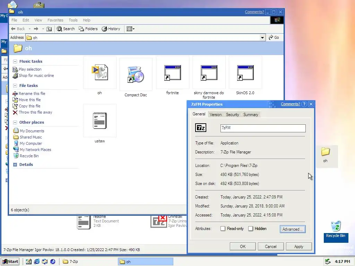The width and height of the screenshot is (355, 266).
Task: Open Shared Music in Other places
Action: (31, 137)
